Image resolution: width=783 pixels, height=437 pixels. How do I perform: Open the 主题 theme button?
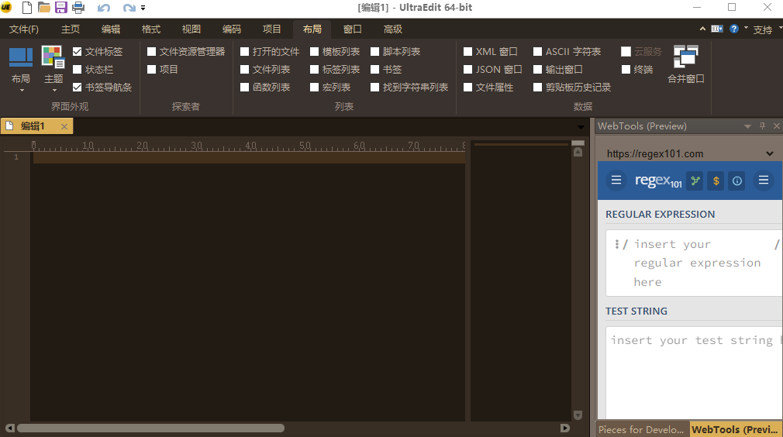pyautogui.click(x=53, y=69)
